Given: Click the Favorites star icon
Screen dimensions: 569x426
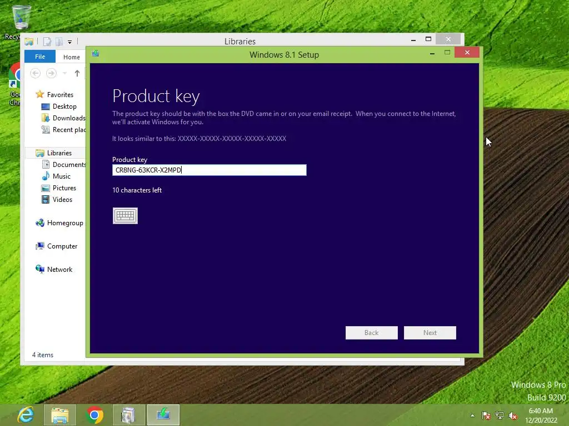Looking at the screenshot, I should coord(40,94).
